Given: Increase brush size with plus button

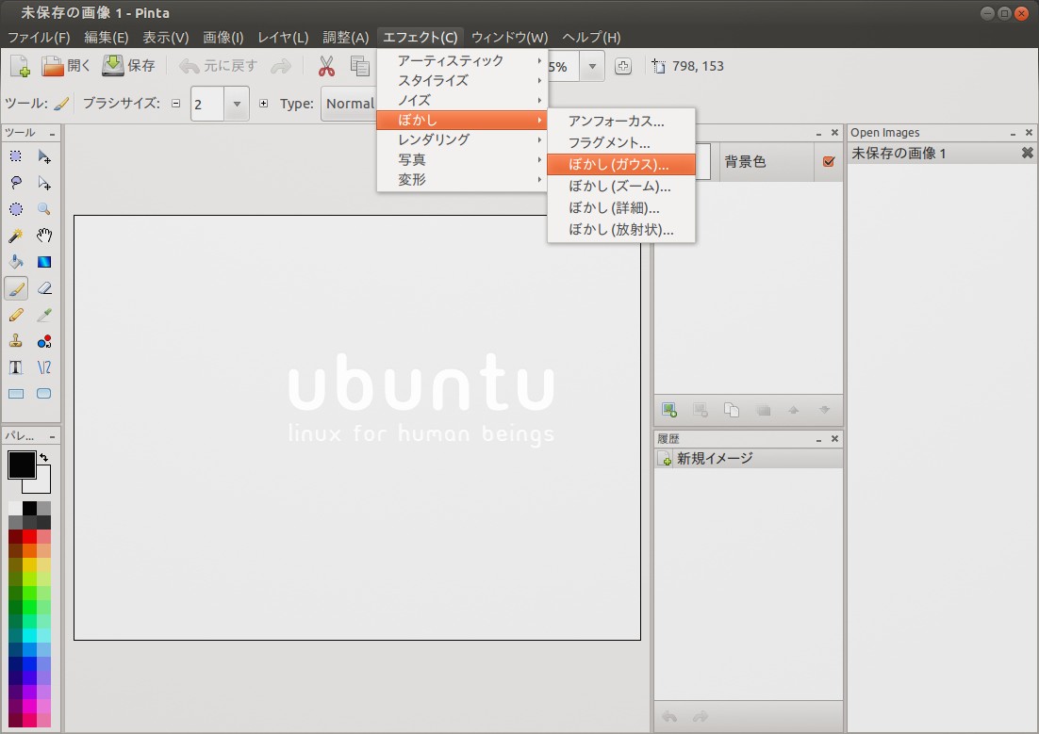Looking at the screenshot, I should point(264,104).
